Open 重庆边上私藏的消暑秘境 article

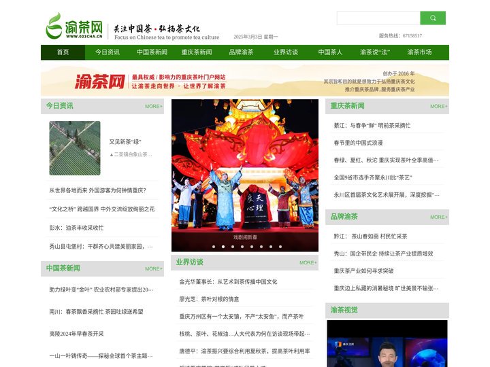click(387, 288)
